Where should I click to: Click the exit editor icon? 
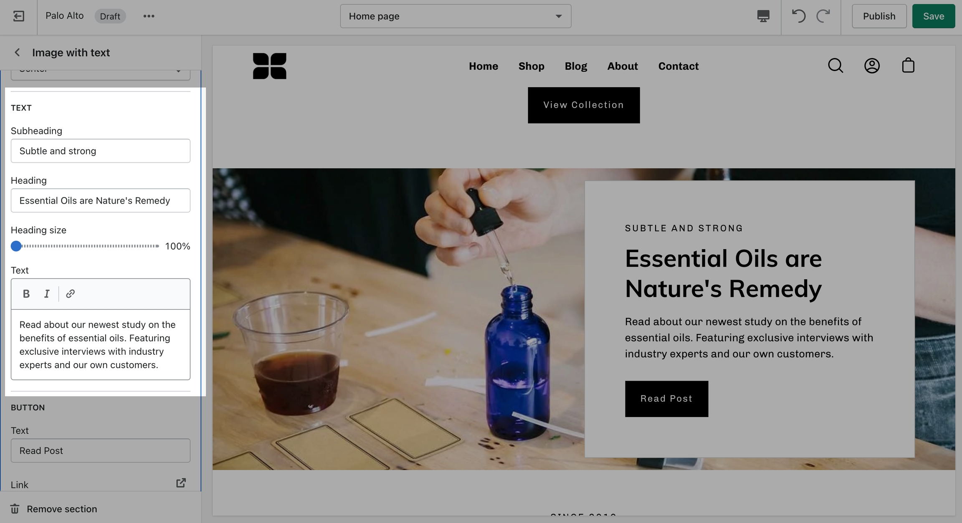click(x=19, y=16)
